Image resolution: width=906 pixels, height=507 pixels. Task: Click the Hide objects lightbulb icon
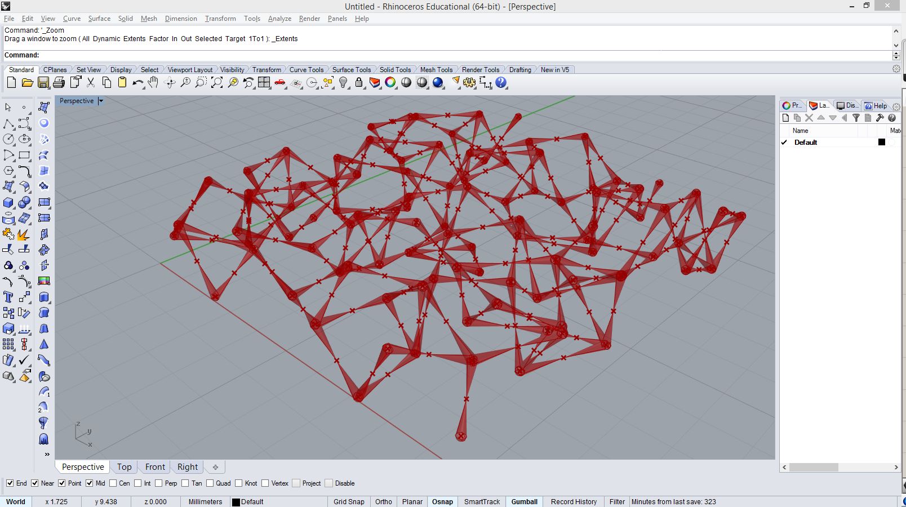343,83
